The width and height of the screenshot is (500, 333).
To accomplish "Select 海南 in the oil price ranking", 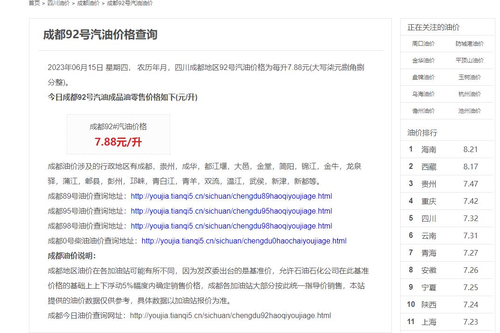I will tap(429, 150).
